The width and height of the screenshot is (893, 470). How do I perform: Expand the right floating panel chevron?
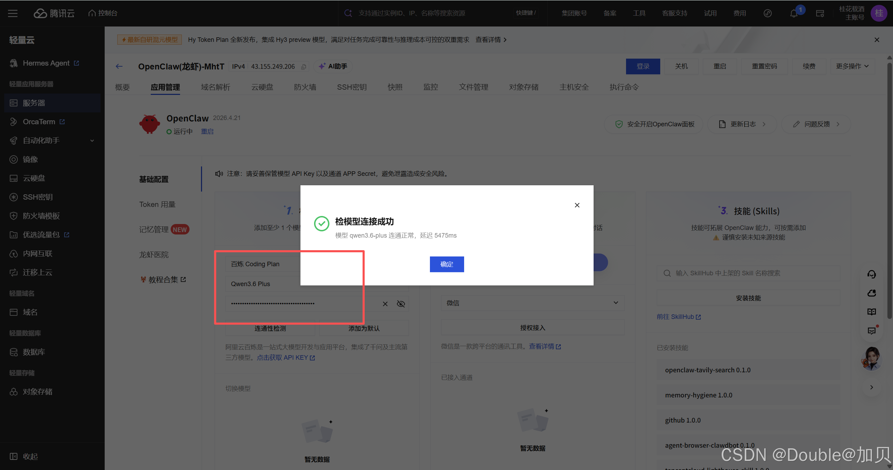(x=871, y=387)
